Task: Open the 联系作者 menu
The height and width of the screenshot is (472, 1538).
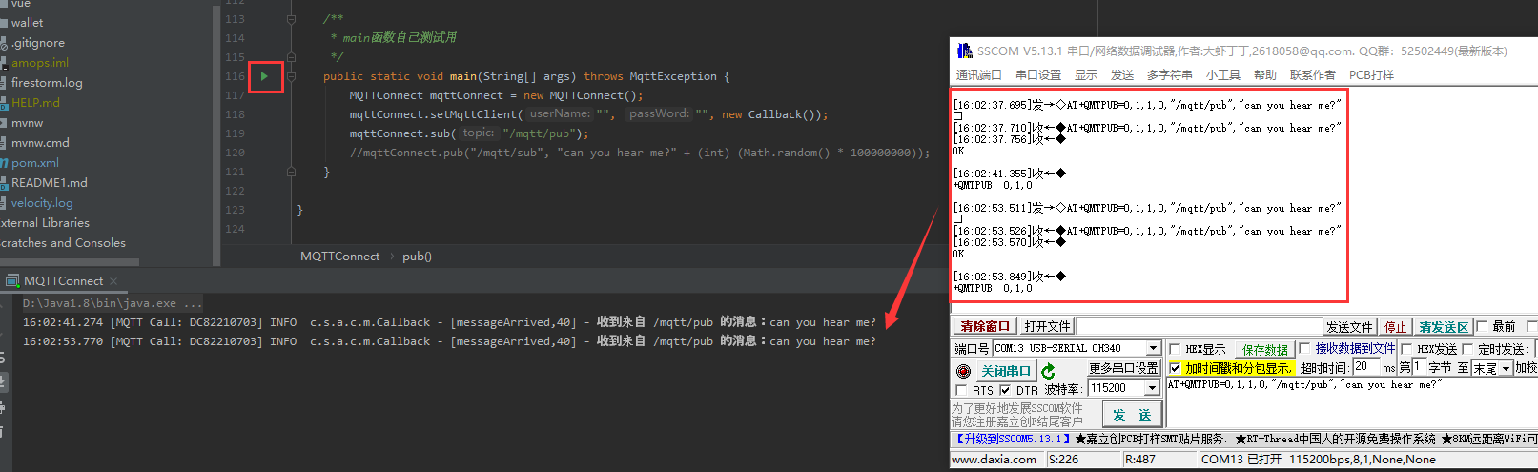Action: [1313, 75]
